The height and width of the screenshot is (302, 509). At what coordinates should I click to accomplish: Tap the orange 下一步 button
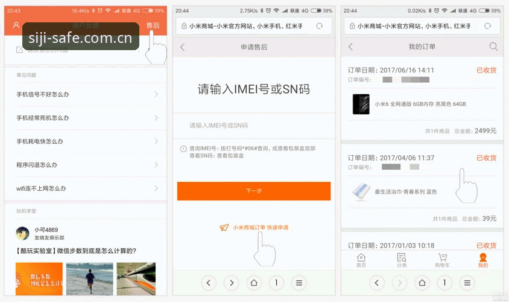coord(254,191)
